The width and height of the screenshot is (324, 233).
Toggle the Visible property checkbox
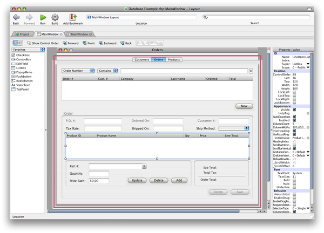(x=294, y=109)
